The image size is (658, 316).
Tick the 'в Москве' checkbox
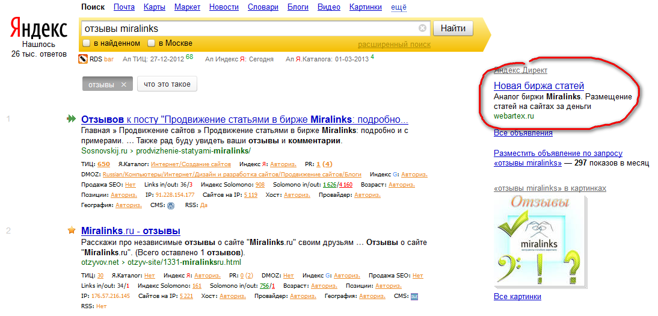[152, 43]
